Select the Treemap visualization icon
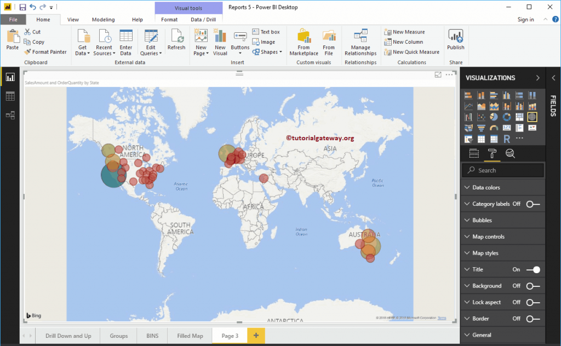Screen dimensions: 561x346 coord(519,117)
